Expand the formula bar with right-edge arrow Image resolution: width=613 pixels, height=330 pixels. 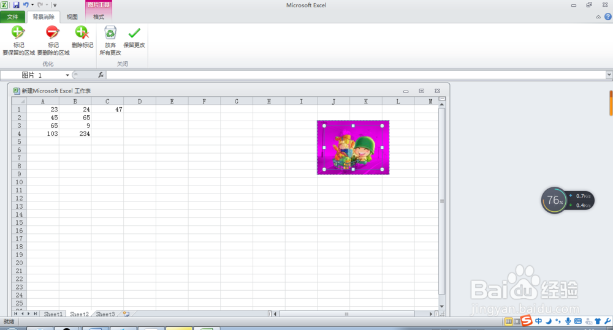609,75
